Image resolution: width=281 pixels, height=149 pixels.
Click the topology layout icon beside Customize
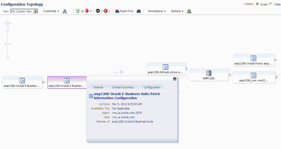point(65,11)
